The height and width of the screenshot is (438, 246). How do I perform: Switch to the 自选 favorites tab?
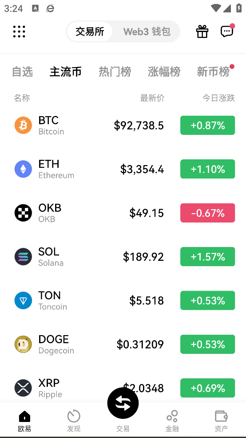pos(23,72)
